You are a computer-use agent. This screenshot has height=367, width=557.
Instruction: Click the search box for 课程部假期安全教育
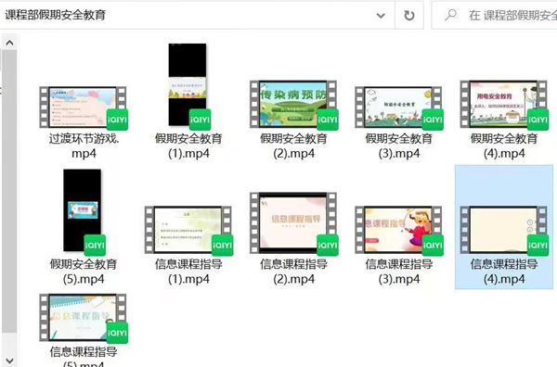[x=494, y=15]
